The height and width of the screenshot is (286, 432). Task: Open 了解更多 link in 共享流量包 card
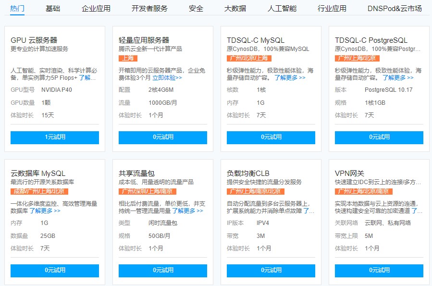click(187, 211)
